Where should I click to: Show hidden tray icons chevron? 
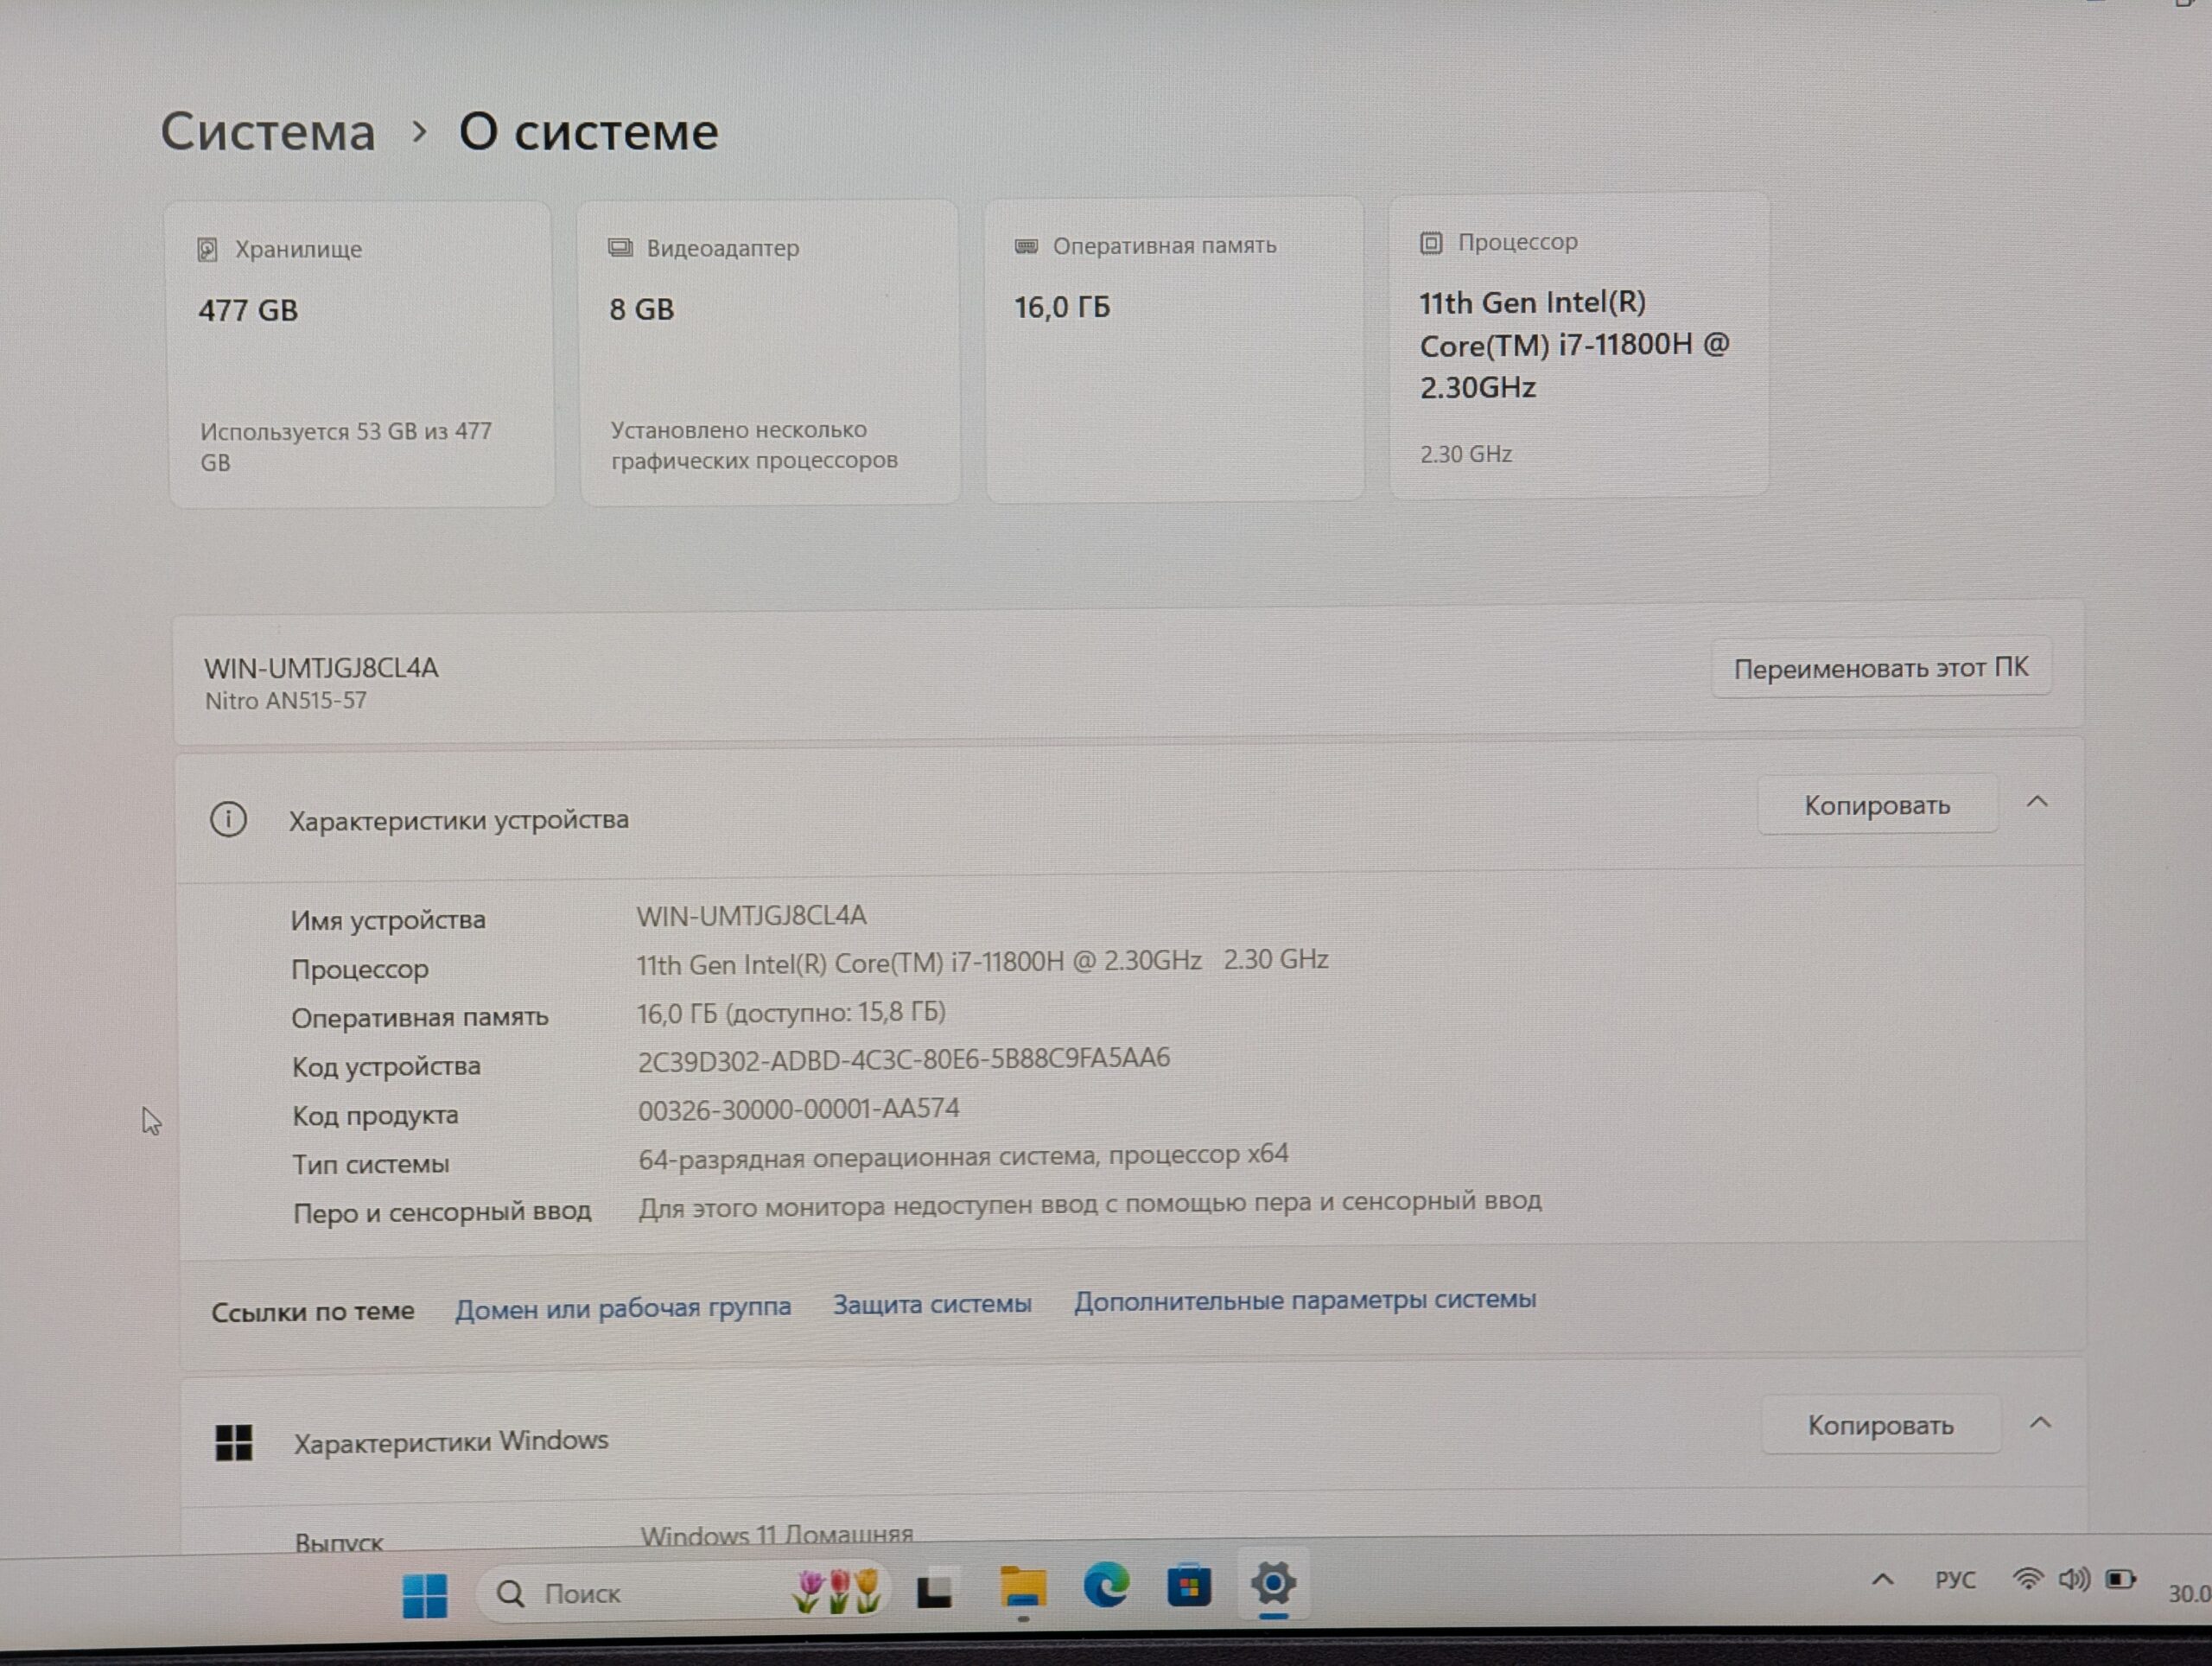(1883, 1580)
